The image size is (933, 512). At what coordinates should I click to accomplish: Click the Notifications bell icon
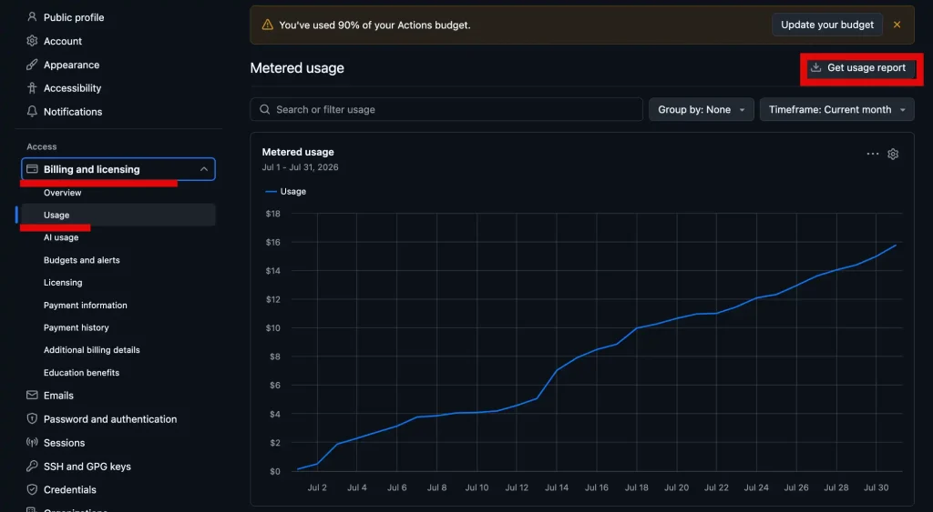pos(32,111)
